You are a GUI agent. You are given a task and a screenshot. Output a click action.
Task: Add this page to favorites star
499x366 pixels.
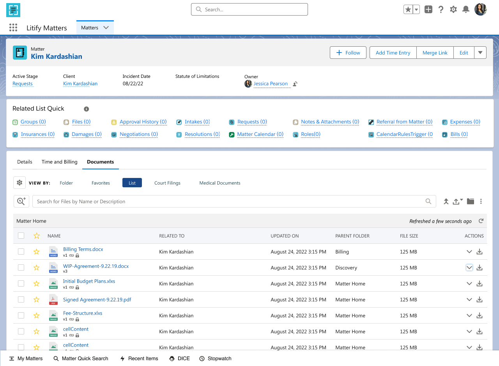click(x=408, y=10)
